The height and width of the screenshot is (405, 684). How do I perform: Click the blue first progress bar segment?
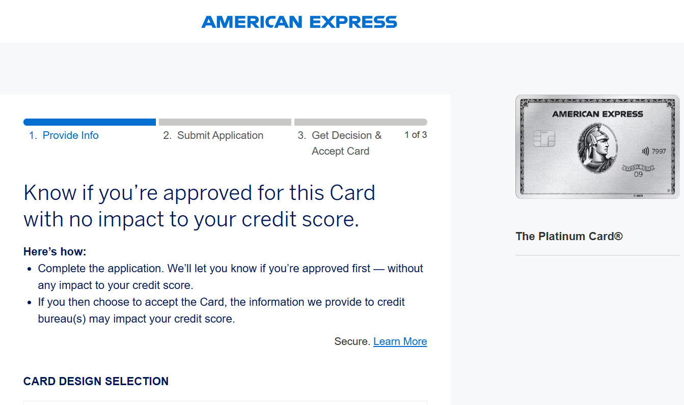coord(90,122)
